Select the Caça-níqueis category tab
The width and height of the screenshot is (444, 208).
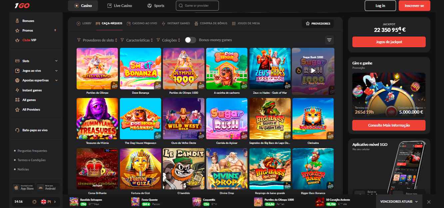tap(109, 24)
